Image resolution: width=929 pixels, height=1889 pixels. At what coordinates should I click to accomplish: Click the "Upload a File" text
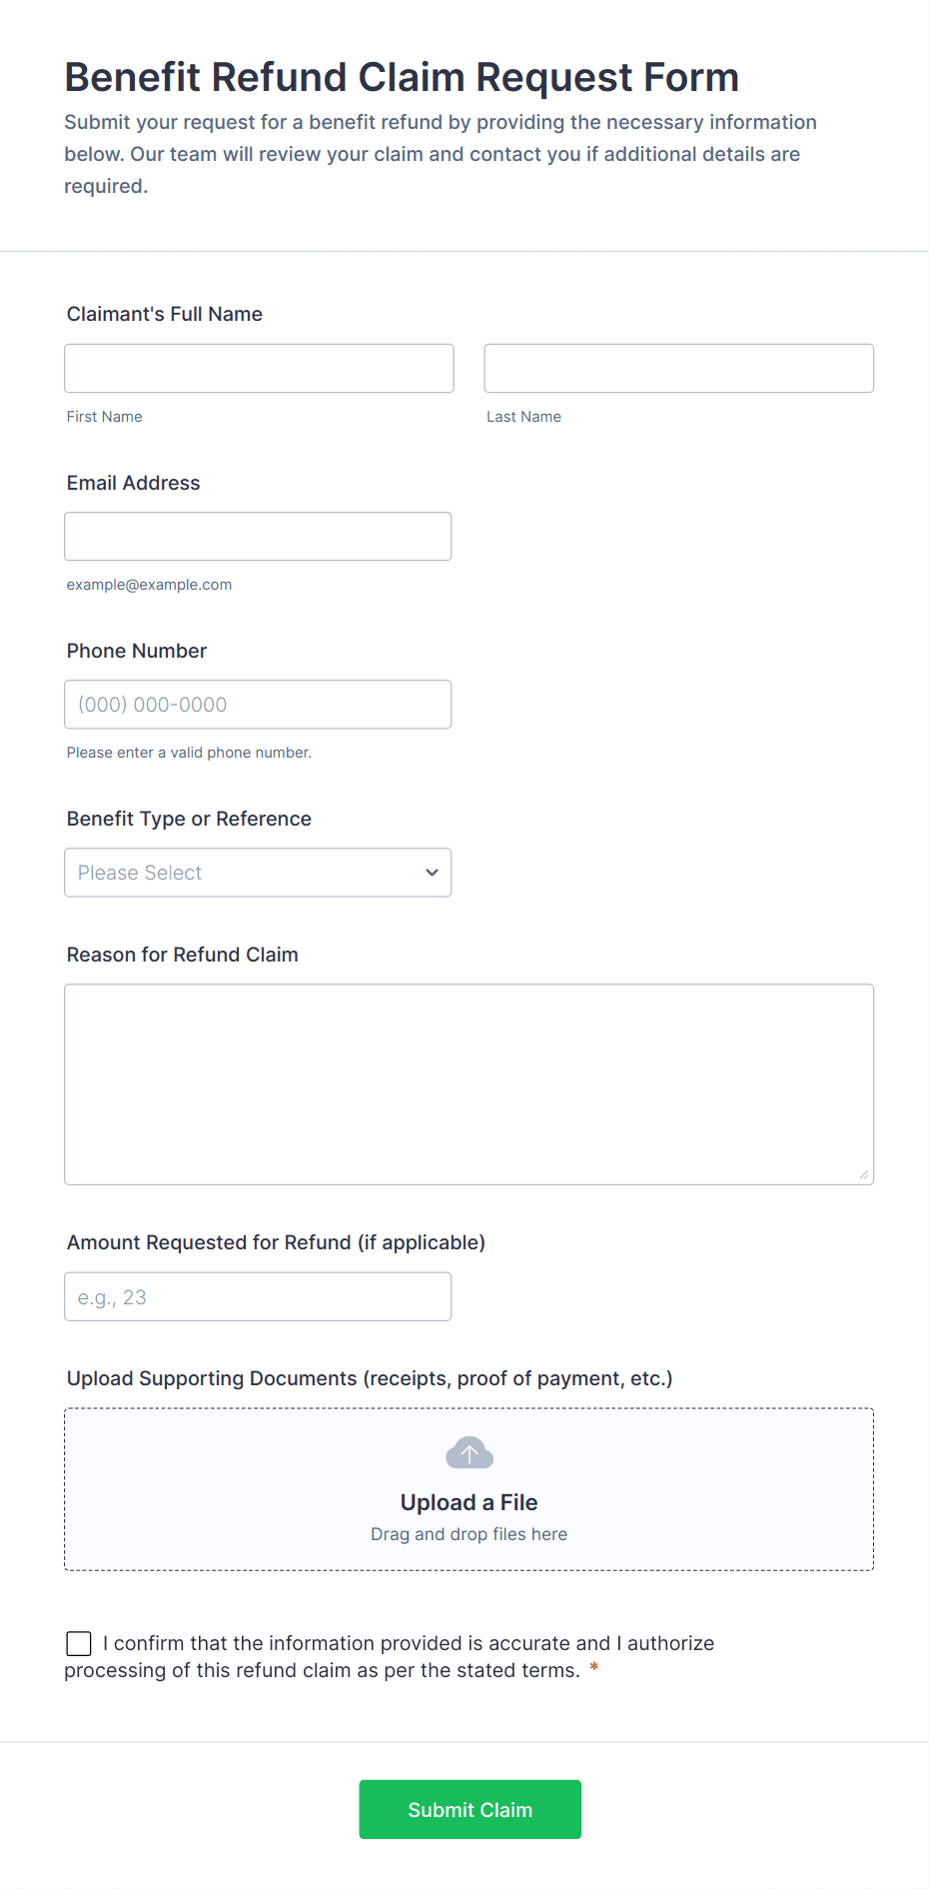point(468,1502)
